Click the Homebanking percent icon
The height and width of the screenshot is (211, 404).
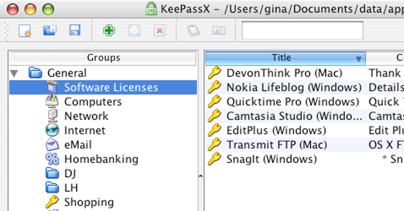53,159
